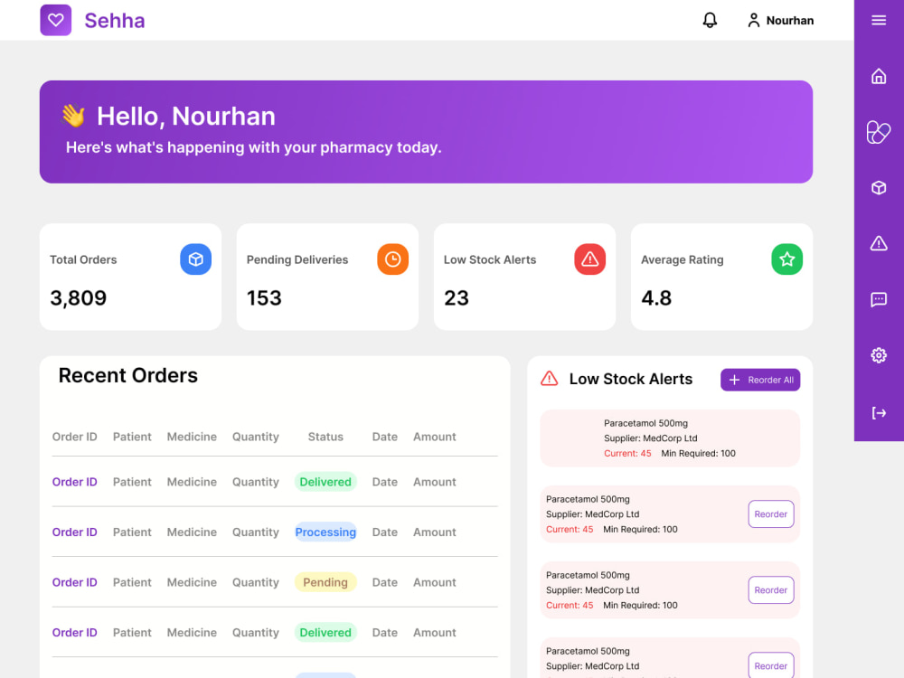Click the Hello, Nourhan greeting text
904x678 pixels.
click(185, 116)
